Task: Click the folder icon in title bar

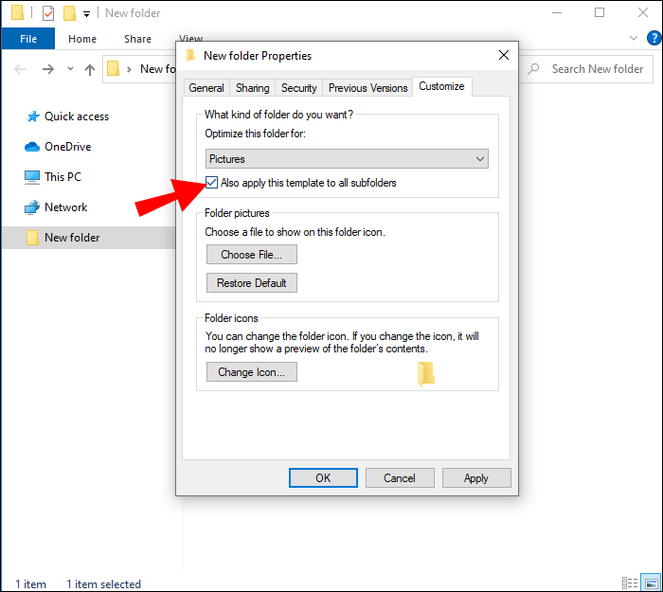Action: (x=18, y=12)
